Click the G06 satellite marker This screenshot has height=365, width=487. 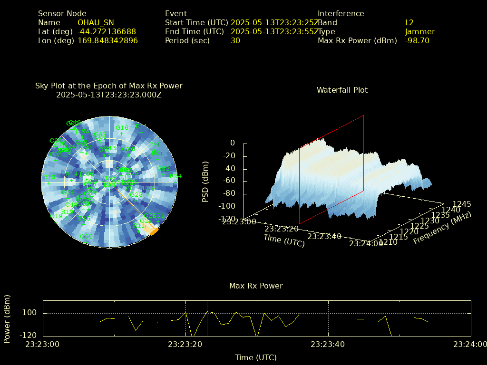coord(86,242)
